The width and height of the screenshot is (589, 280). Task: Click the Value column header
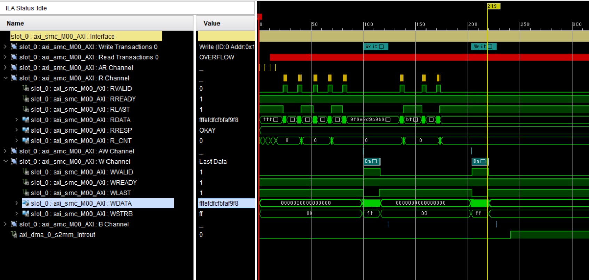(x=225, y=23)
